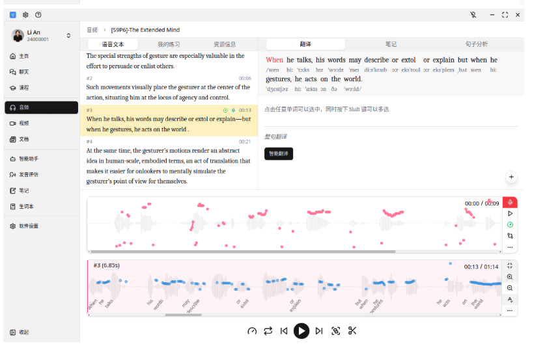Open 发音评估 pronunciation assessment
This screenshot has height=344, width=545.
tap(41, 175)
